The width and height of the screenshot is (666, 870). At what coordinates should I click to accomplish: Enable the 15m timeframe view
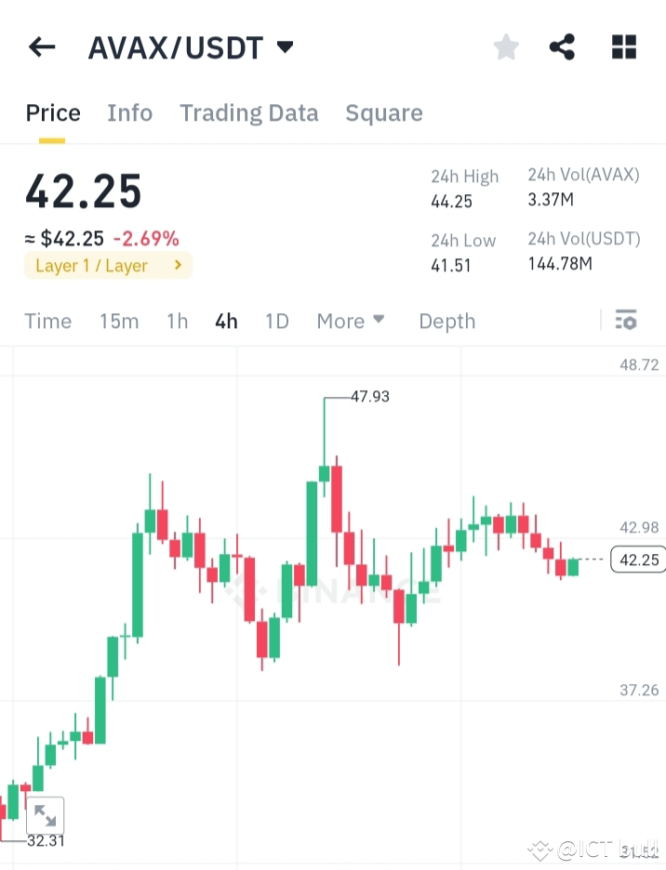119,321
